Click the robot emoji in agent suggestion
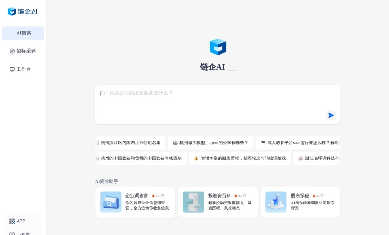Viewport: 389px width, 235px height. click(175, 143)
